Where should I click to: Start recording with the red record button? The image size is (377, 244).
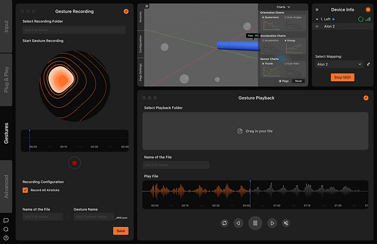click(75, 163)
